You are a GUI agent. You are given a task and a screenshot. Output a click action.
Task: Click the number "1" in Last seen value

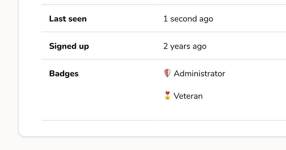coord(165,19)
